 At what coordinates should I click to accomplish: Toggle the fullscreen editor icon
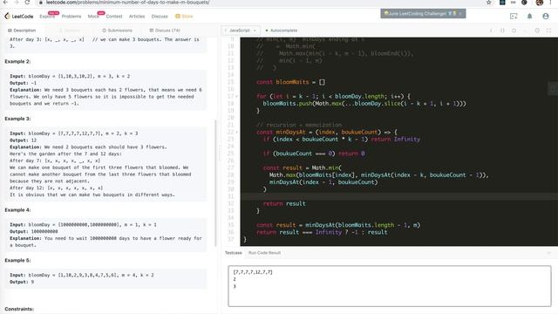coord(548,31)
